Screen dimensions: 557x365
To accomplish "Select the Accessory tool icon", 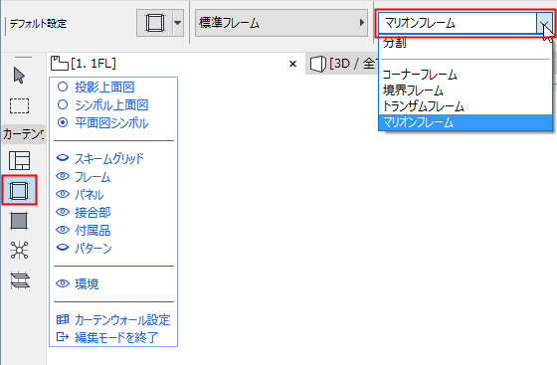I will coord(19,280).
